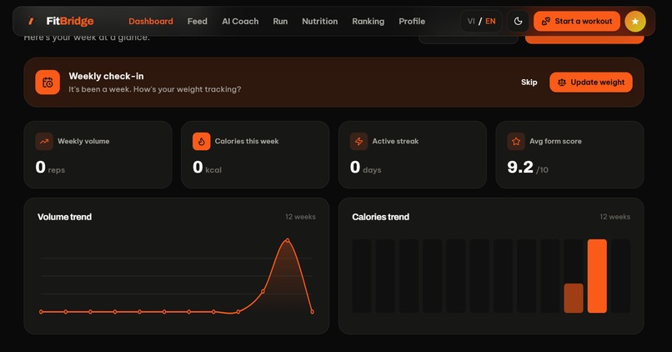Click 12 weeks label in Volume trend
Viewport: 672px width, 352px height.
tap(300, 217)
